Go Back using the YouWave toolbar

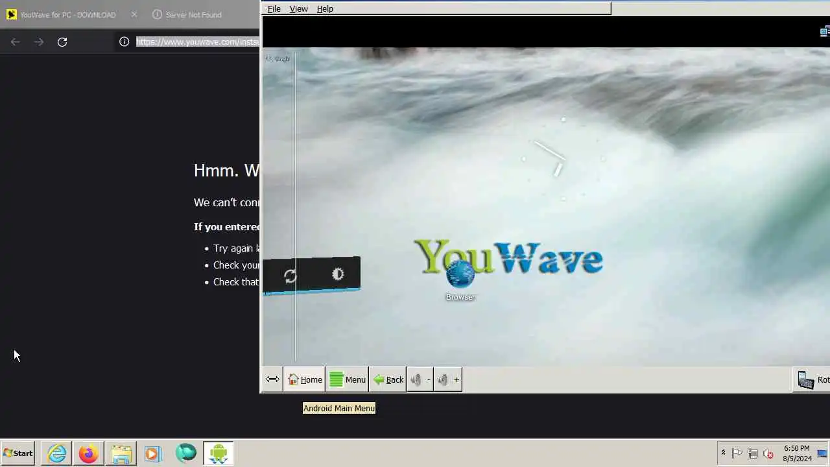click(x=388, y=380)
